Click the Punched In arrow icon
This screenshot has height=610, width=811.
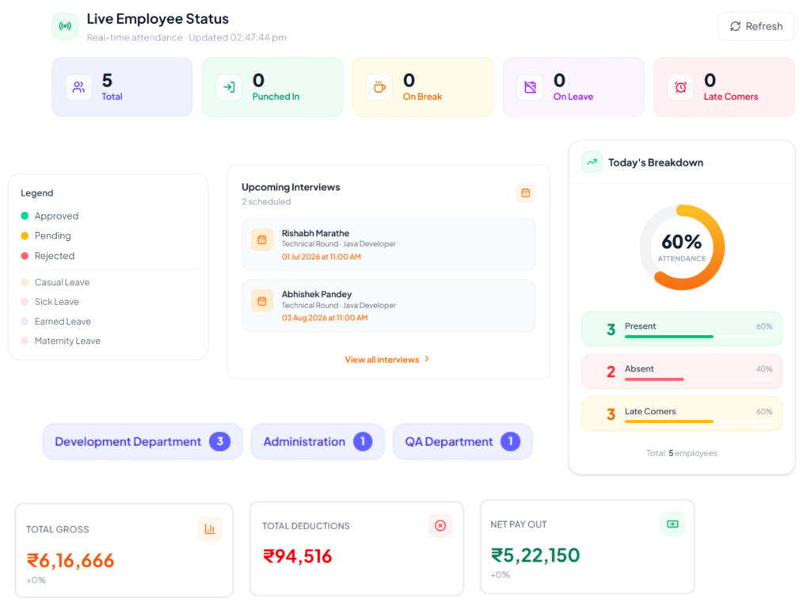pyautogui.click(x=229, y=87)
